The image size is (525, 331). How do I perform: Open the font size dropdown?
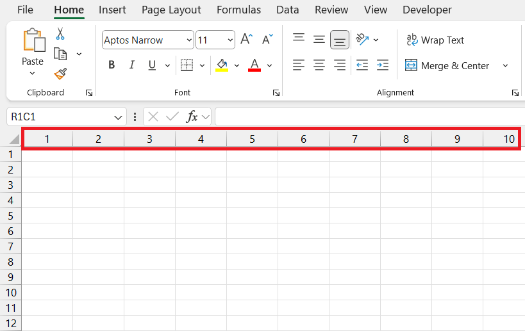pyautogui.click(x=230, y=40)
